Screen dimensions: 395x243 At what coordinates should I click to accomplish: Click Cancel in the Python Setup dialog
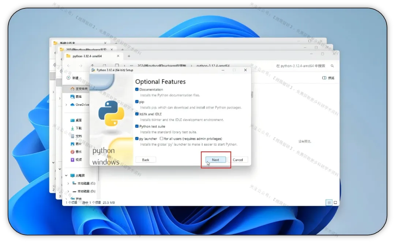(x=238, y=160)
